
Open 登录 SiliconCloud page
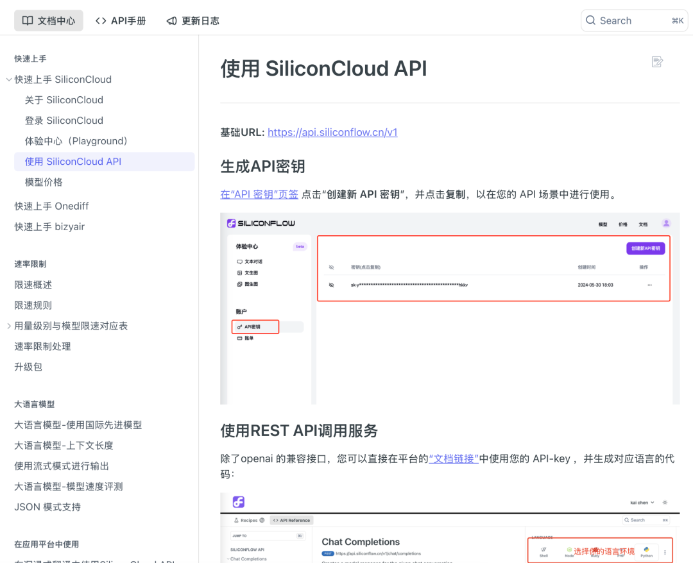click(64, 121)
